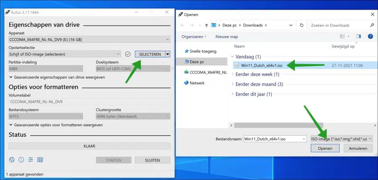378x180 pixels.
Task: Expand Eerder deze maand (3) group
Action: [232, 84]
